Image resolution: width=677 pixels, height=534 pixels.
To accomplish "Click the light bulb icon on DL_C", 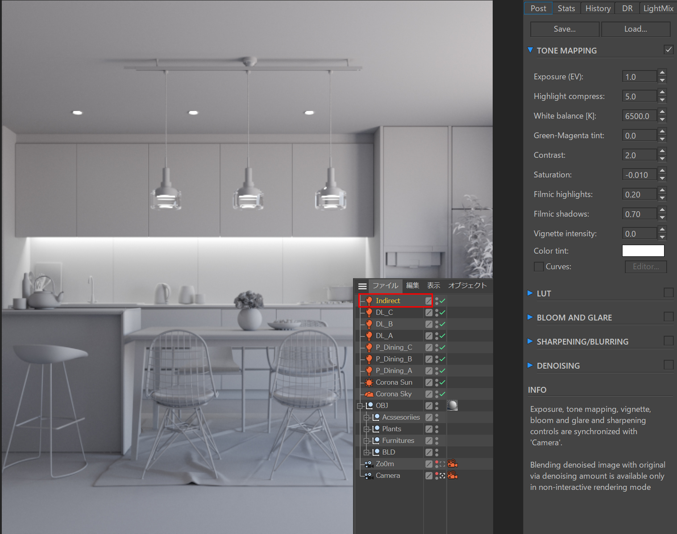I will pos(369,312).
